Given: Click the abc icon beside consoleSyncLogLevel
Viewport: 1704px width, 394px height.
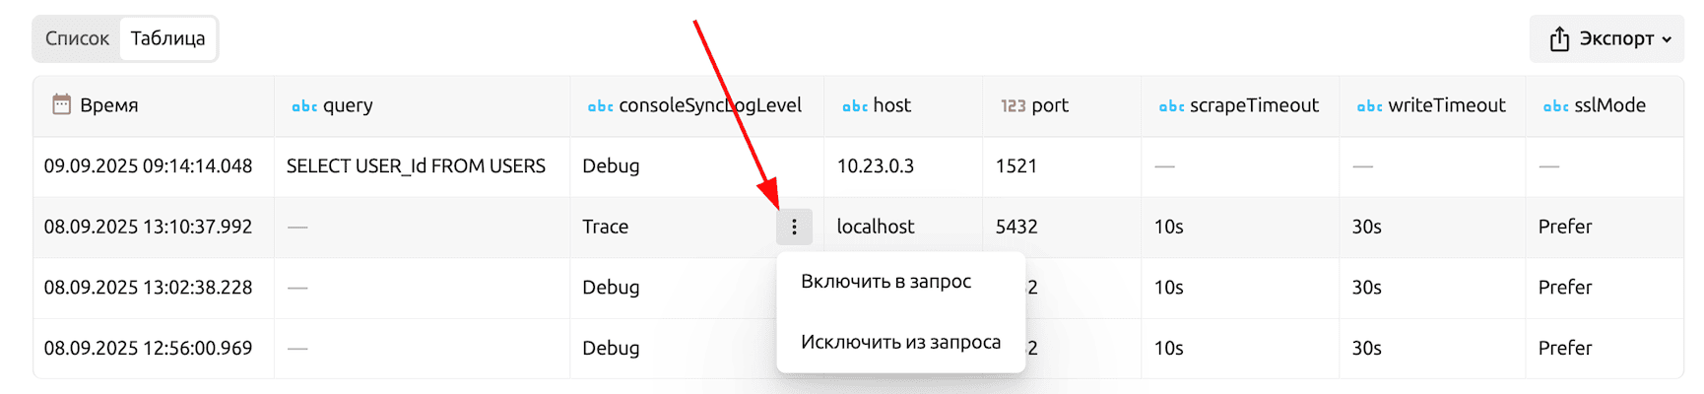Looking at the screenshot, I should (x=600, y=106).
